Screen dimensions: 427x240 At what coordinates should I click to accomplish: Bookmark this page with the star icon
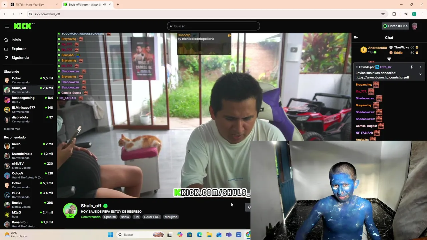coord(383,14)
